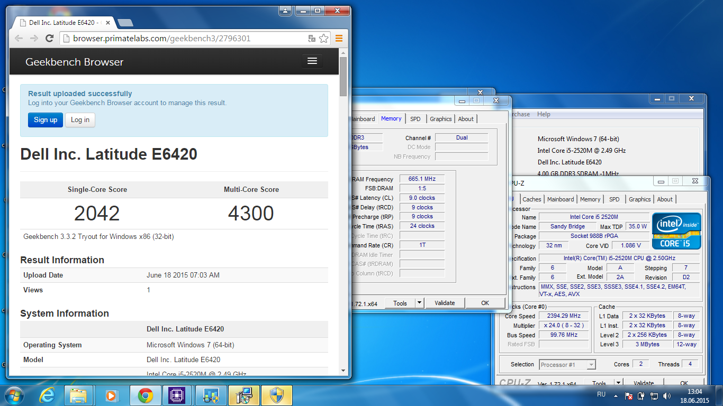Open About tab in front CPU-Z window

tap(665, 199)
